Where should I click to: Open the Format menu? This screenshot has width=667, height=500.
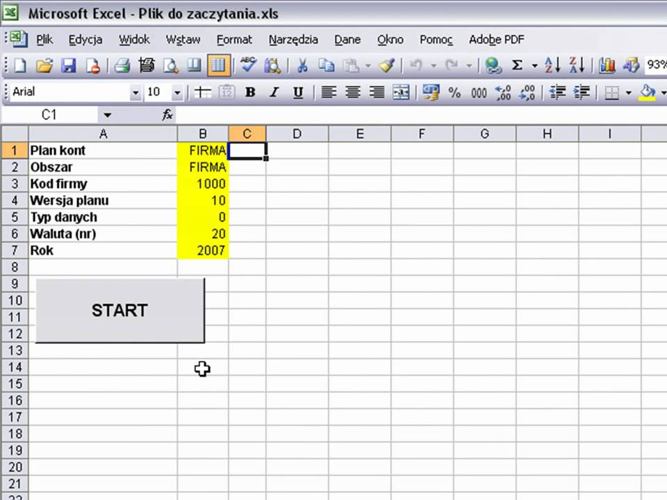tap(234, 40)
